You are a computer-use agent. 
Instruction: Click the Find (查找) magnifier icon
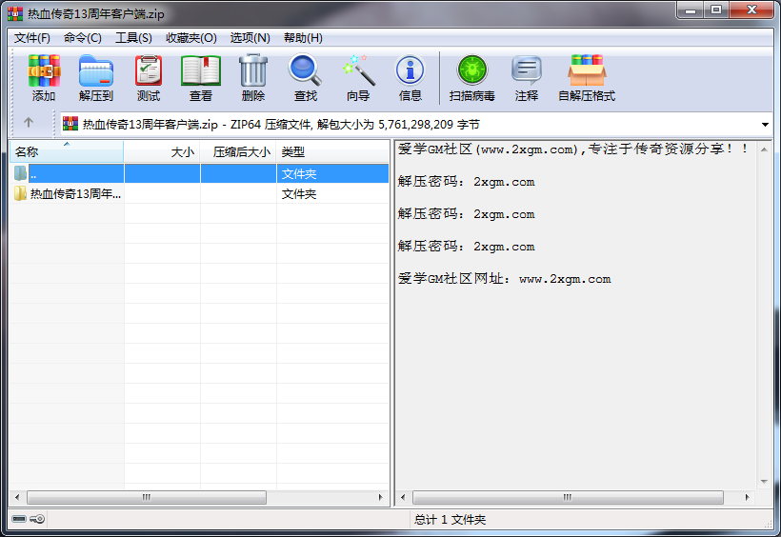tap(306, 70)
